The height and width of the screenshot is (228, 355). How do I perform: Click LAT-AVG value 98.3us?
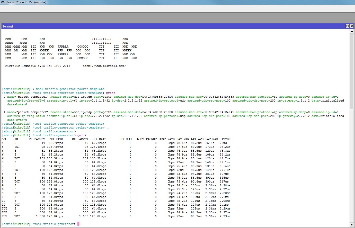(x=196, y=216)
